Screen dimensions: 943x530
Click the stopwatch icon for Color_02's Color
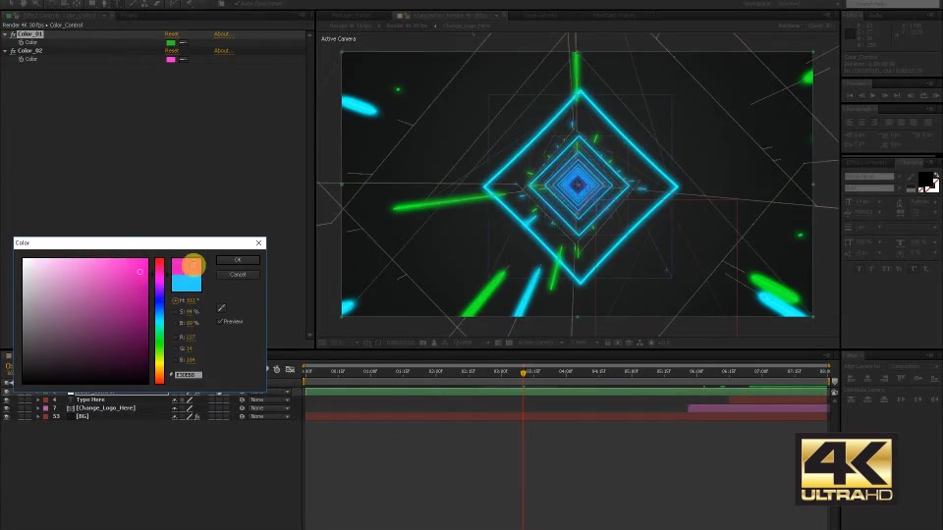pos(21,59)
